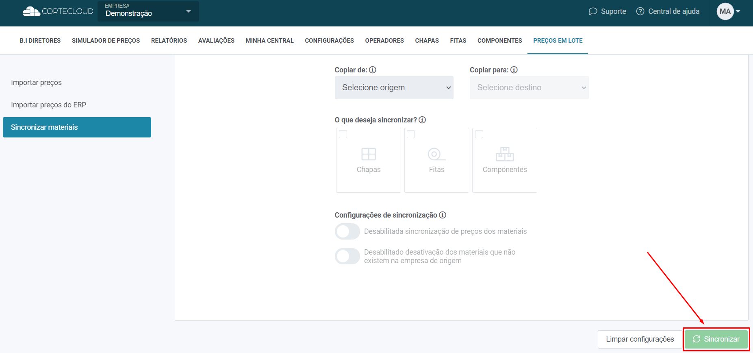753x353 pixels.
Task: Switch to the Avaliações tab
Action: (x=217, y=41)
